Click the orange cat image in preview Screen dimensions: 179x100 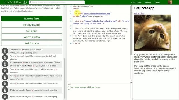(152, 33)
